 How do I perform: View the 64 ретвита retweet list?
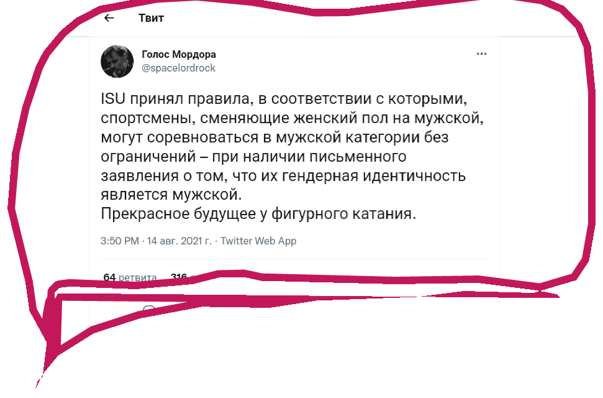point(130,277)
